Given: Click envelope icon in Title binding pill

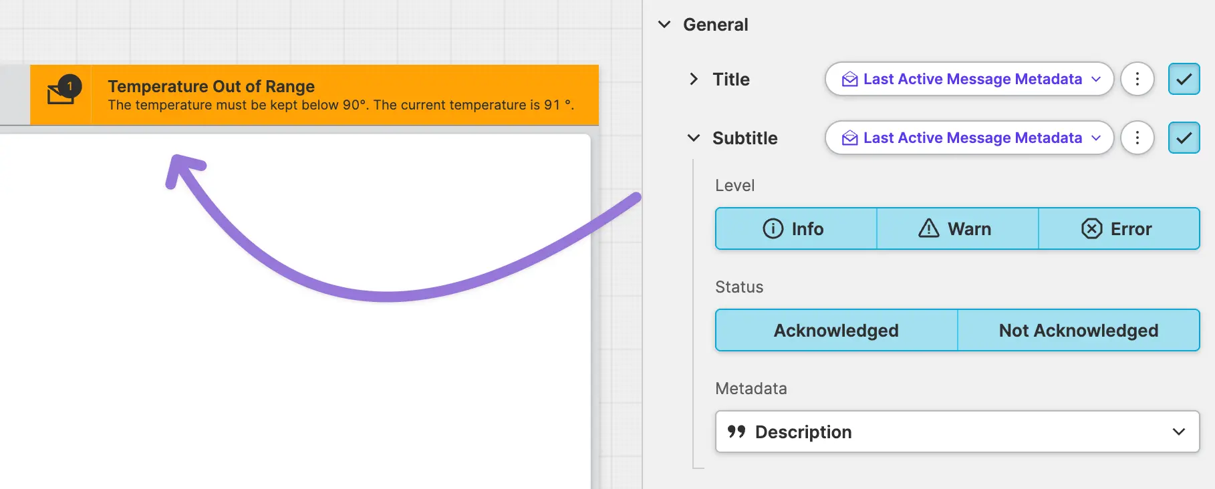Looking at the screenshot, I should click(849, 79).
